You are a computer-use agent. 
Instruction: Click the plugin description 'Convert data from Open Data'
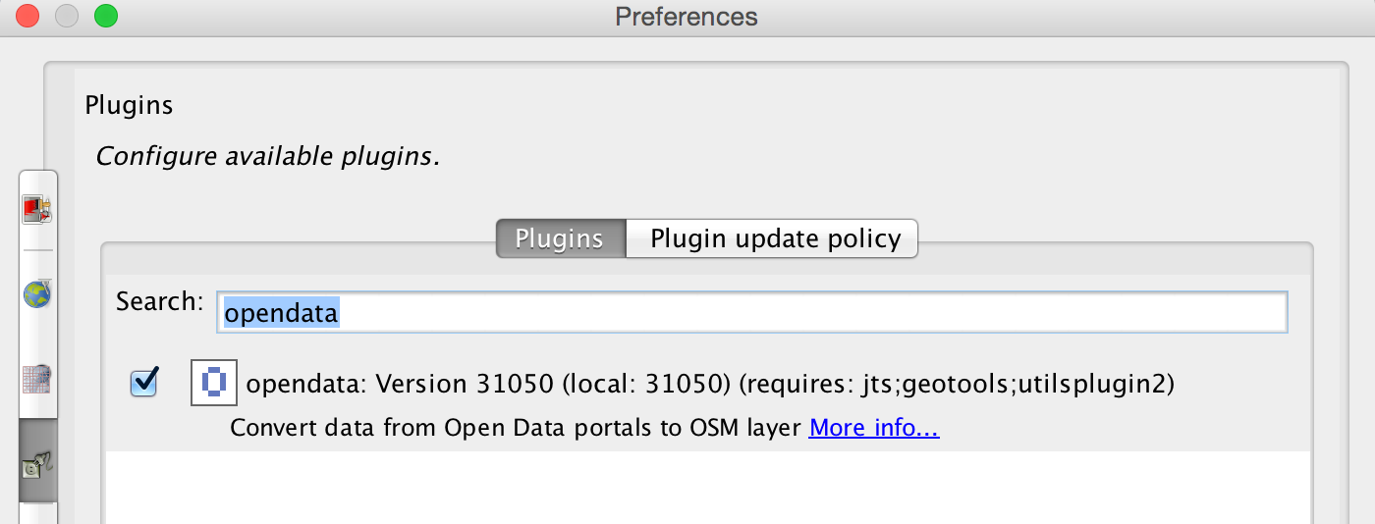pyautogui.click(x=516, y=429)
